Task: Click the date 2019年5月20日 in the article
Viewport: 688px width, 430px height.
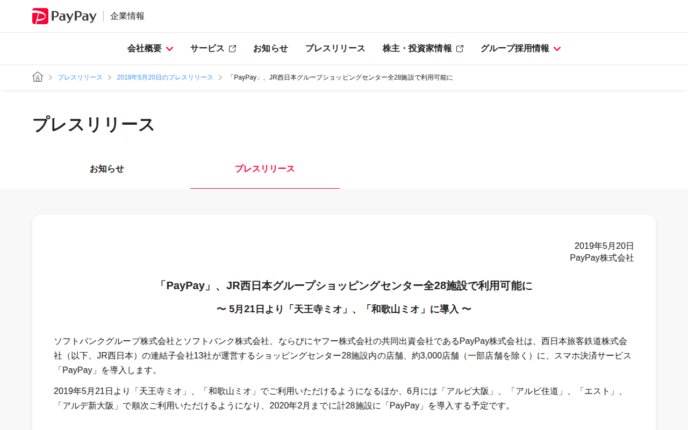Action: pos(604,246)
